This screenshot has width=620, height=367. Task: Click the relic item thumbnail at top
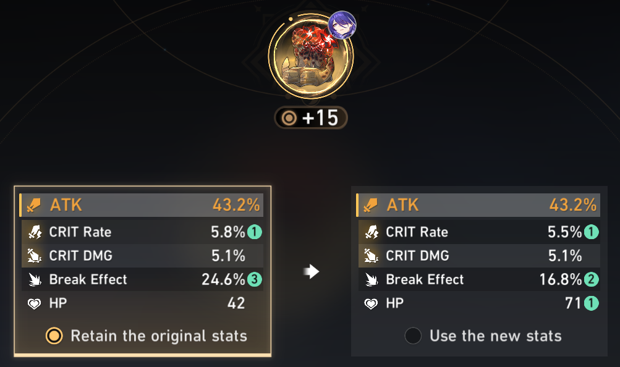coord(311,56)
